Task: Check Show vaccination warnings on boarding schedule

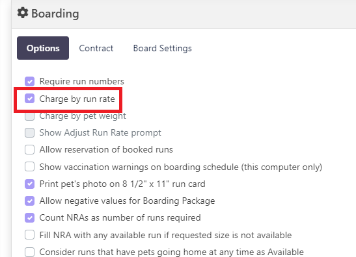Action: (29, 167)
